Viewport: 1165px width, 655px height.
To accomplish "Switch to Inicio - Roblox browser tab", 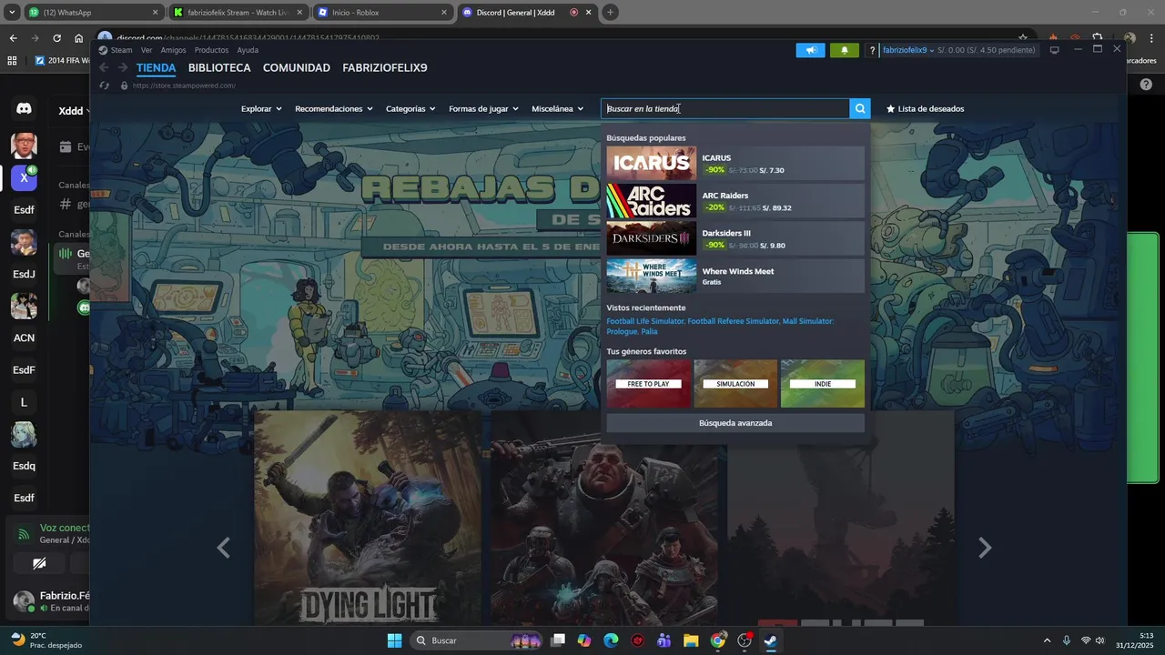I will 382,13.
